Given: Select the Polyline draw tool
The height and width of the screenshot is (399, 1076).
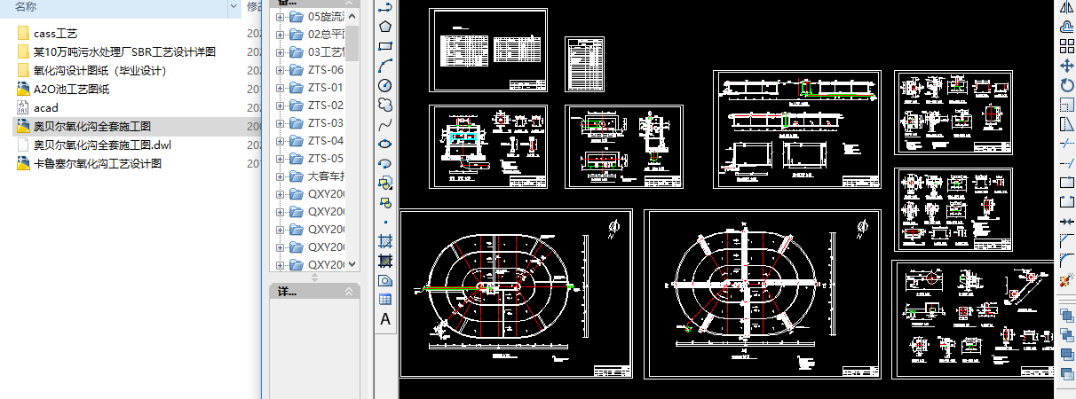Looking at the screenshot, I should [385, 7].
